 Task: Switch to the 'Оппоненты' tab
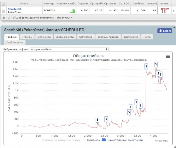[44, 37]
